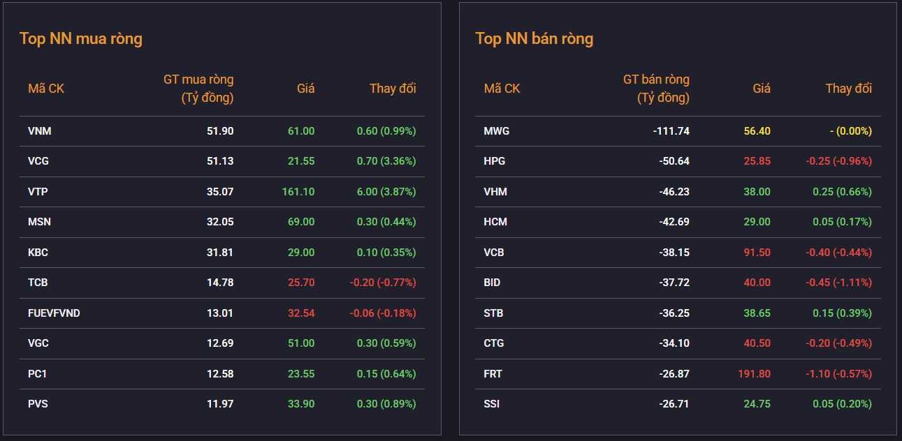
Task: Choose the BID ticker symbol
Action: pyautogui.click(x=493, y=283)
